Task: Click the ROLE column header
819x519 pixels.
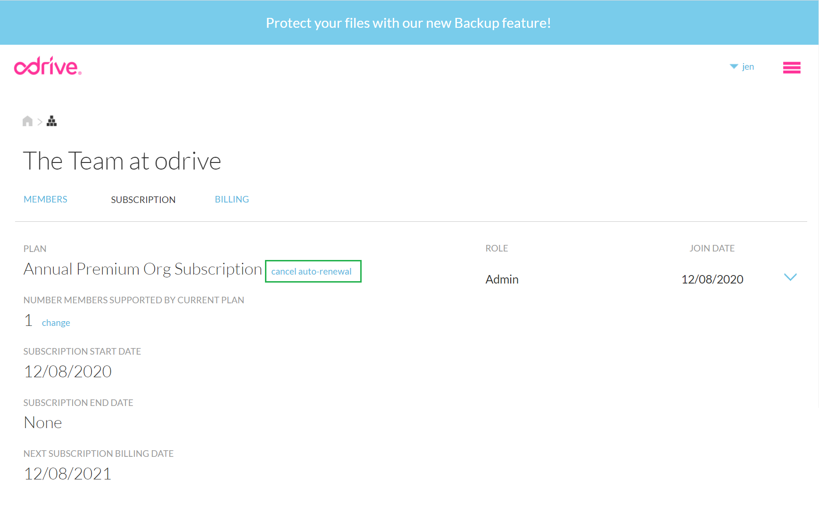Action: click(x=496, y=248)
